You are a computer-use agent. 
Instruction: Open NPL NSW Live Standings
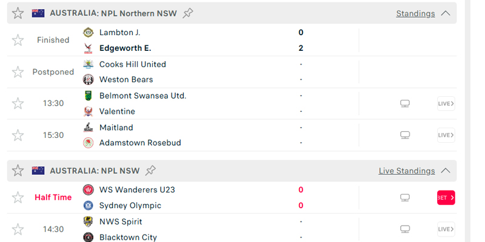tap(407, 171)
